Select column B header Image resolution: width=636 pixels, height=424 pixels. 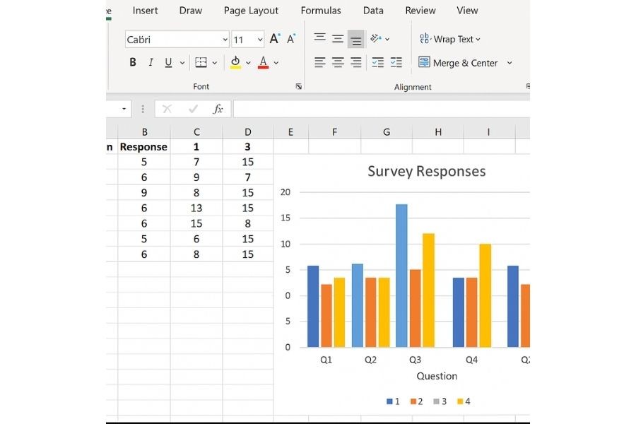tap(144, 132)
